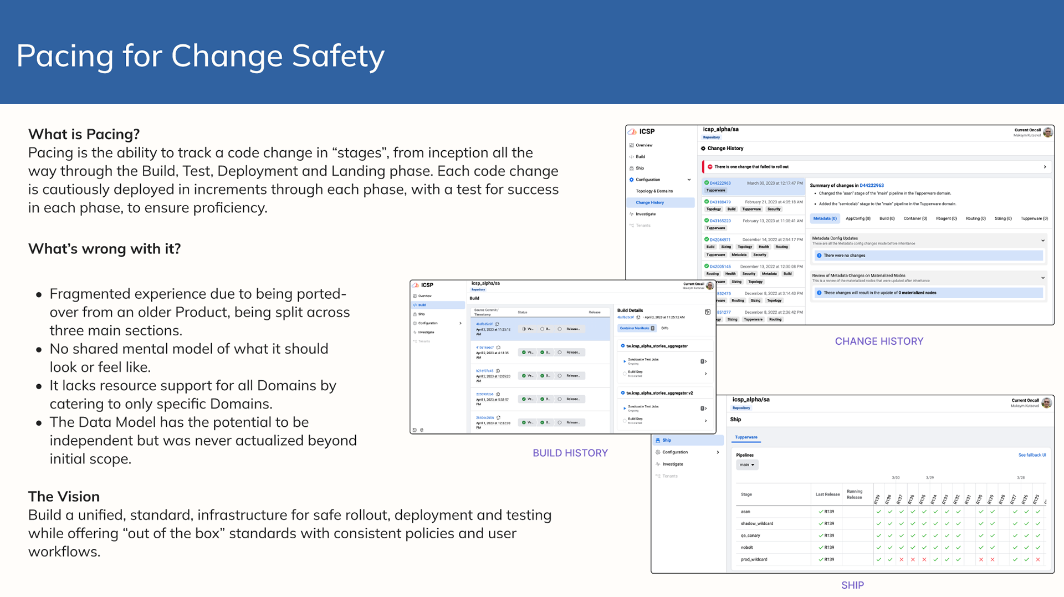Click first green check in 410e16e6c7 row
Screen dimensions: 1064x597
pos(524,353)
